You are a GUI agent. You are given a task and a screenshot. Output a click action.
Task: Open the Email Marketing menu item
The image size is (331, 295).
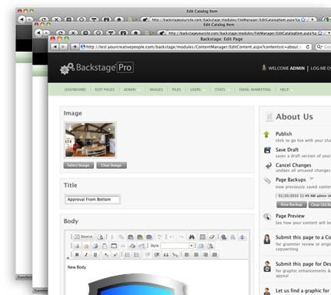pos(255,89)
